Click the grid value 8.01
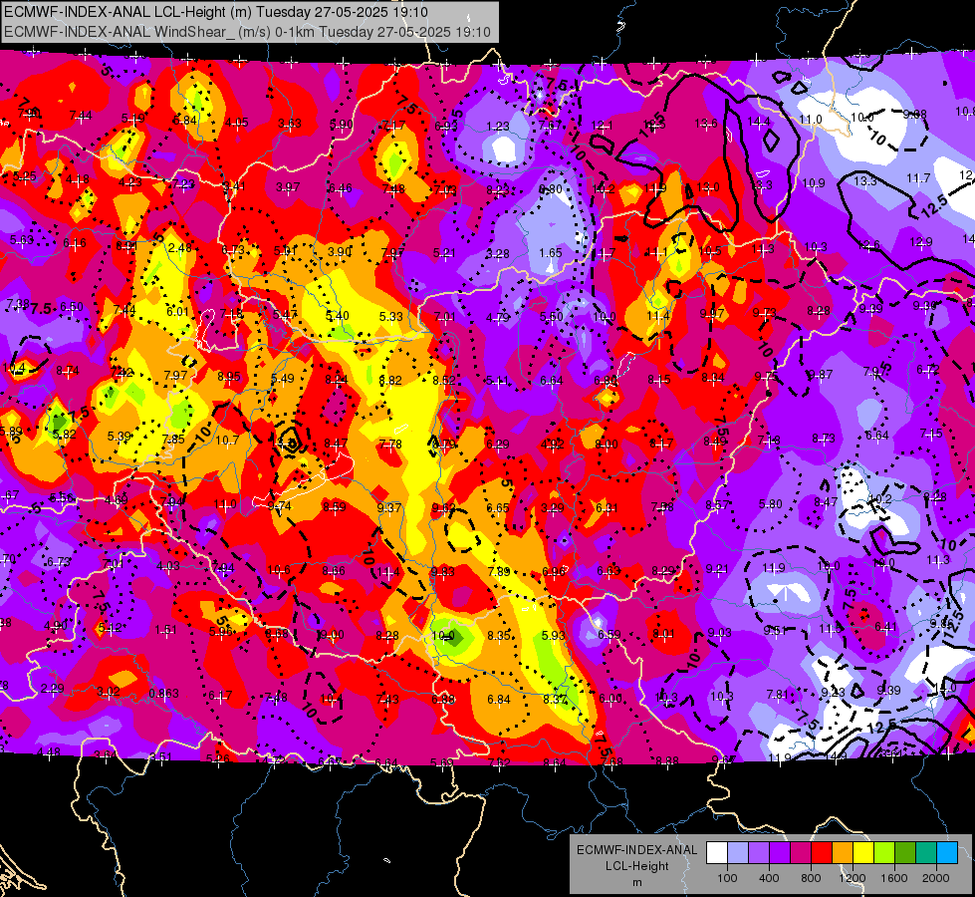The width and height of the screenshot is (975, 897). click(x=664, y=634)
